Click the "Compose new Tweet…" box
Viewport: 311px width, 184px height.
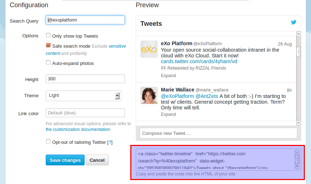coord(218,133)
